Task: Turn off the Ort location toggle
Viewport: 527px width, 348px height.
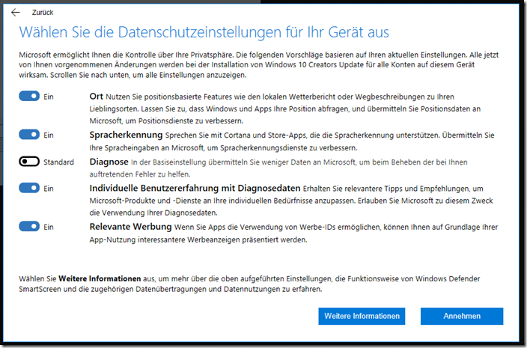Action: click(29, 97)
